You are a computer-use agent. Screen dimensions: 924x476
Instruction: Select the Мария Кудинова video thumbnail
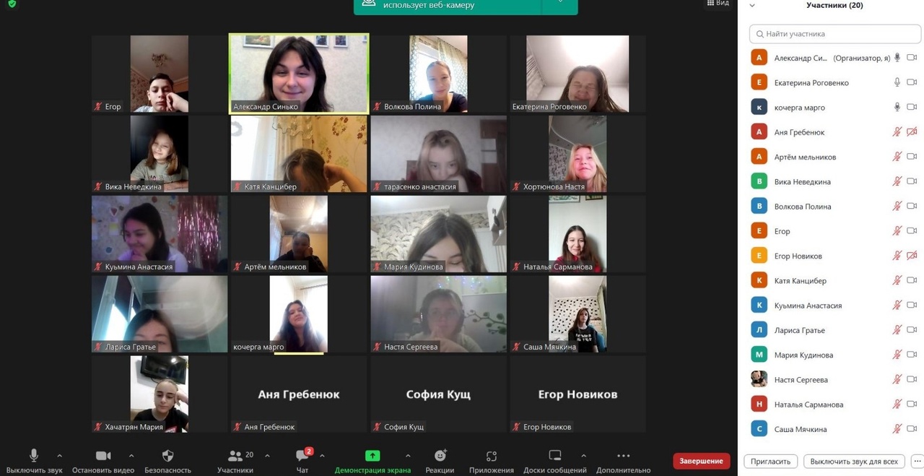[x=438, y=234]
